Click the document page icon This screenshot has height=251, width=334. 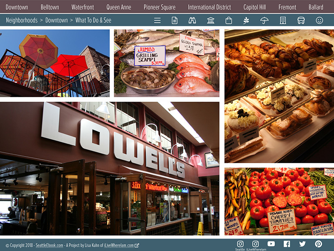175,20
